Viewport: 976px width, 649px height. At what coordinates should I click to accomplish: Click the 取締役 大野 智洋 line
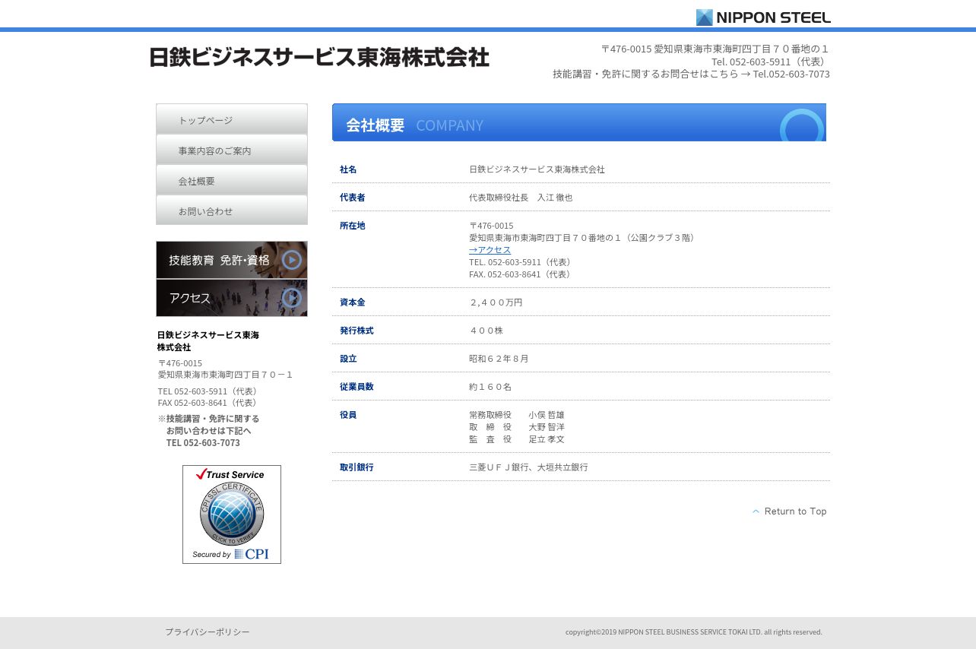517,427
